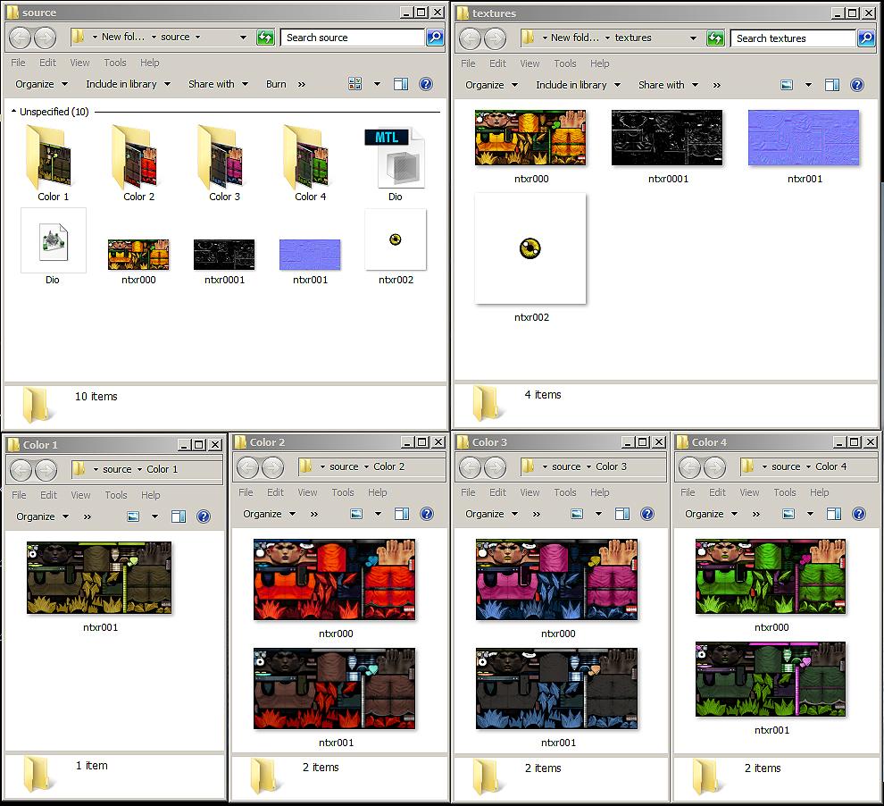Select ntxr0001 black thumbnail in source window
Viewport: 884px width, 806px height.
point(224,255)
